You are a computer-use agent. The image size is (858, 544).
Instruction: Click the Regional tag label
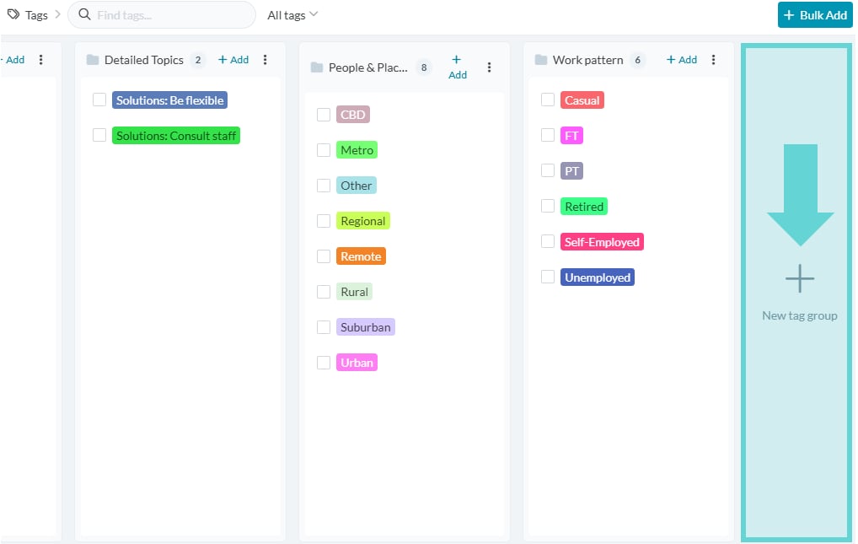point(362,221)
